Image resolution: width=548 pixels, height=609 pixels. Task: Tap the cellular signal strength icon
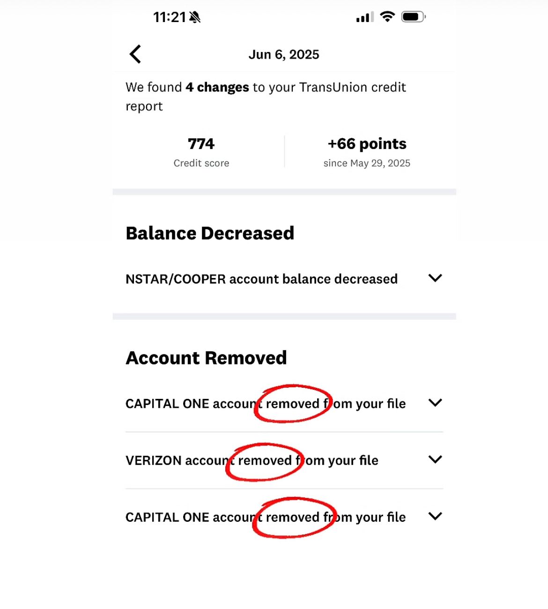click(x=364, y=18)
